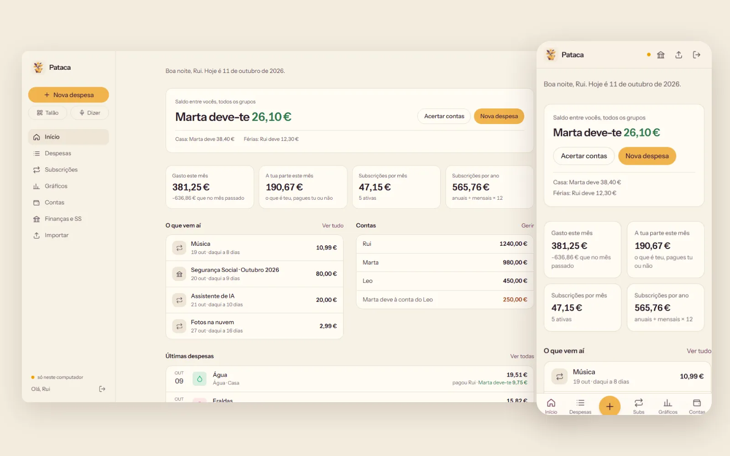Click Nova despesa in desktop balance card
The width and height of the screenshot is (730, 456).
coord(499,116)
